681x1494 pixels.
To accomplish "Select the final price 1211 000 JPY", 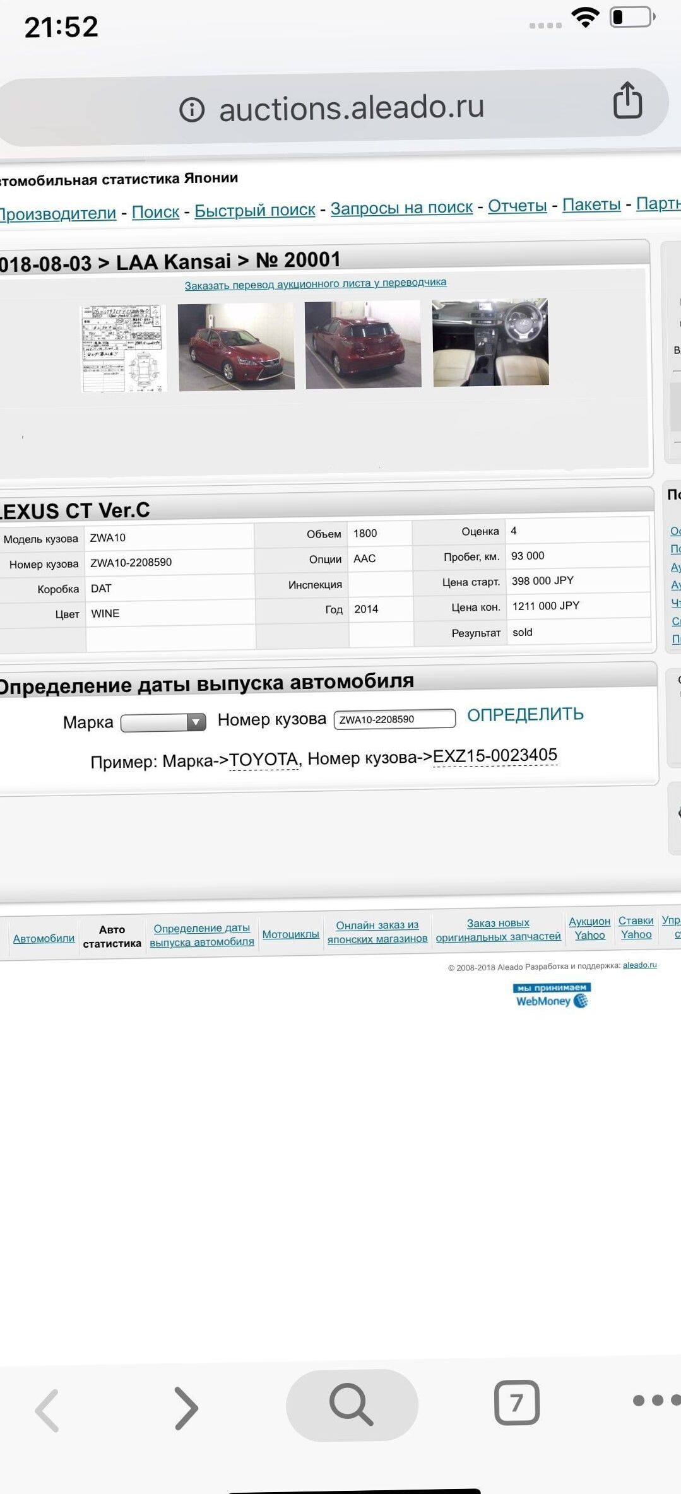I will click(x=546, y=606).
